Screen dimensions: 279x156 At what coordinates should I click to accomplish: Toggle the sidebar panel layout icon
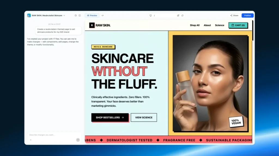[80, 15]
